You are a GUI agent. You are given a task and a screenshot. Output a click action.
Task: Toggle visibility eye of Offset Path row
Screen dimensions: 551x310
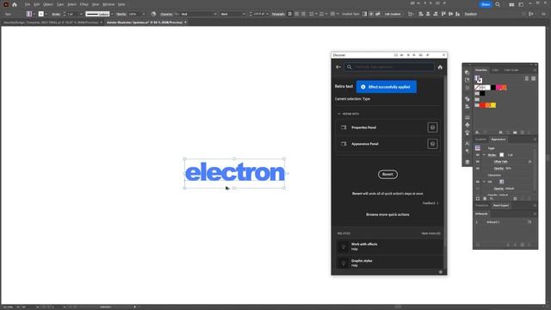click(x=477, y=162)
